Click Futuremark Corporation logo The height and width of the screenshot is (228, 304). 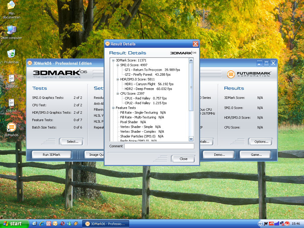point(249,74)
